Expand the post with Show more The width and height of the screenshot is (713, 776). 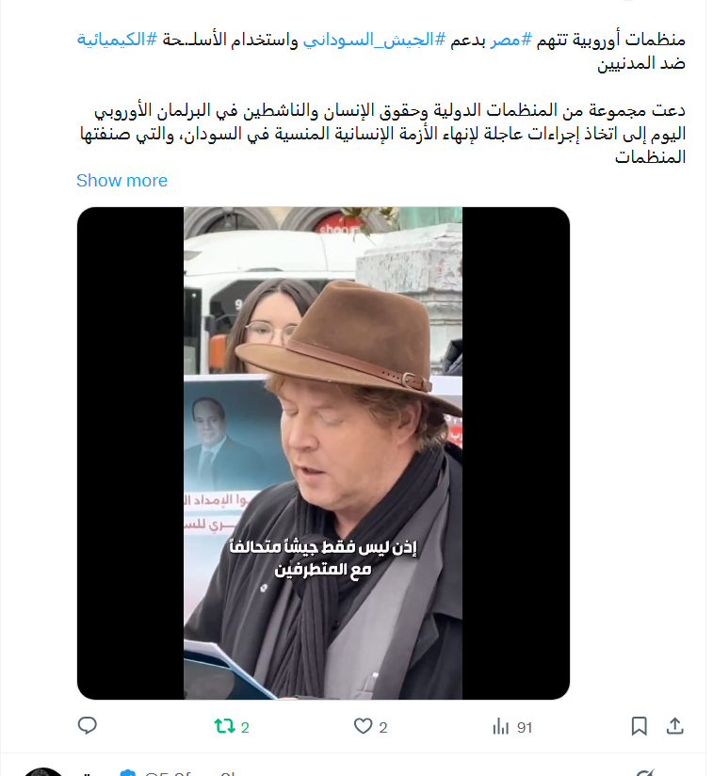coord(122,181)
